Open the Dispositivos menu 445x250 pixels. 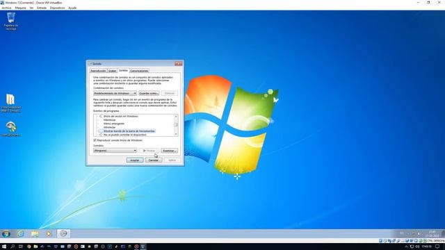click(x=57, y=8)
